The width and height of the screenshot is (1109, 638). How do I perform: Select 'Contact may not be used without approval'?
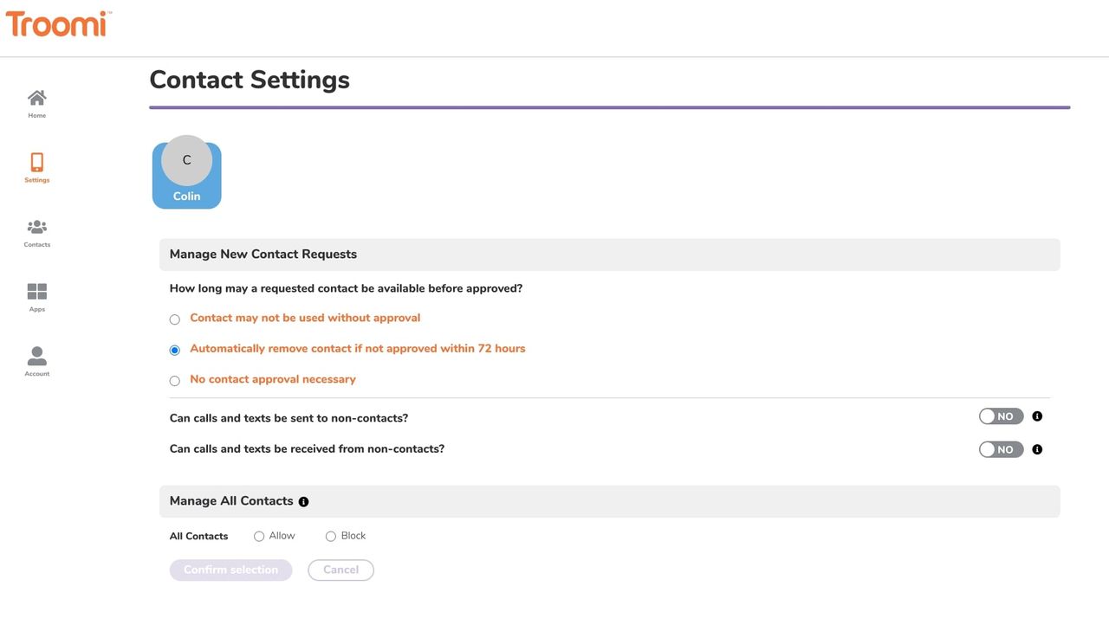175,319
